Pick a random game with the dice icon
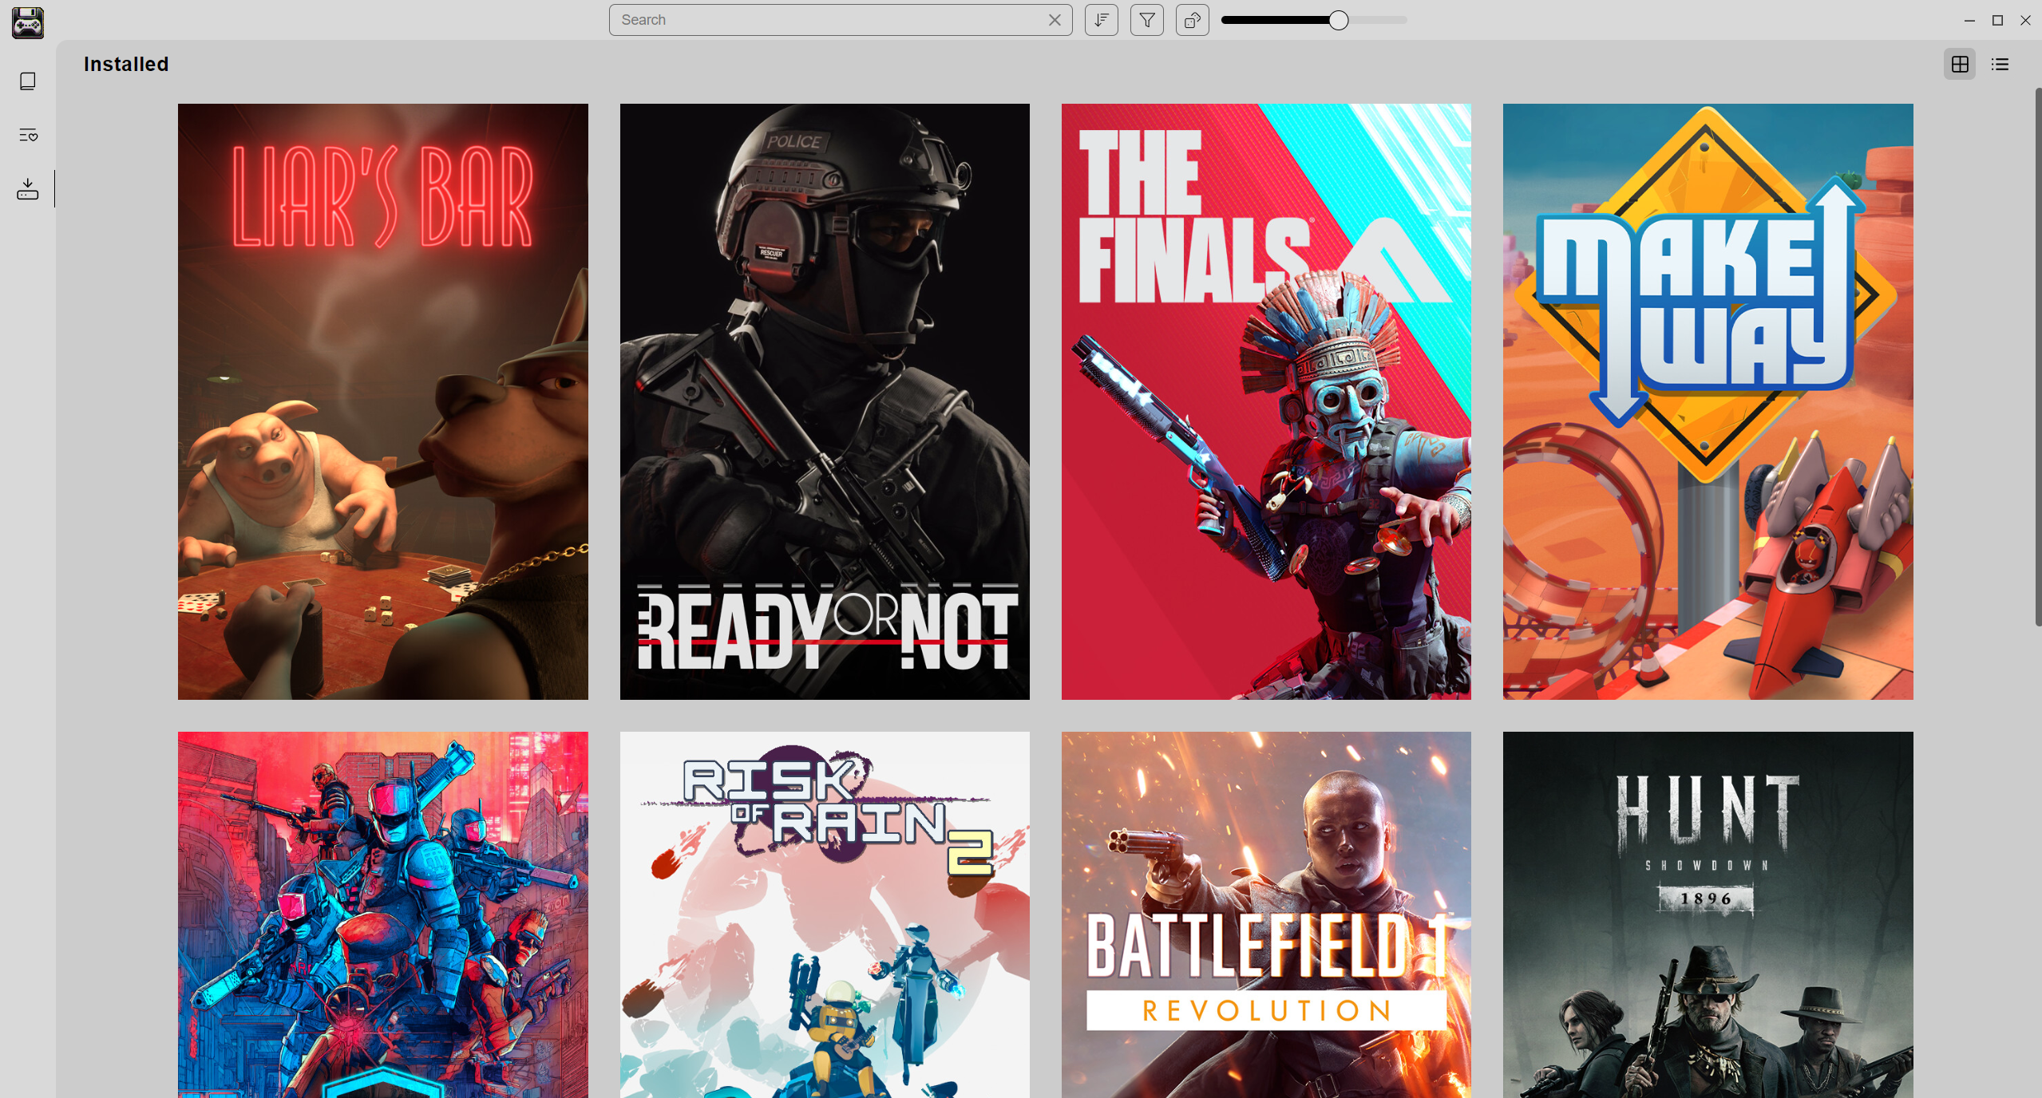 (1192, 20)
